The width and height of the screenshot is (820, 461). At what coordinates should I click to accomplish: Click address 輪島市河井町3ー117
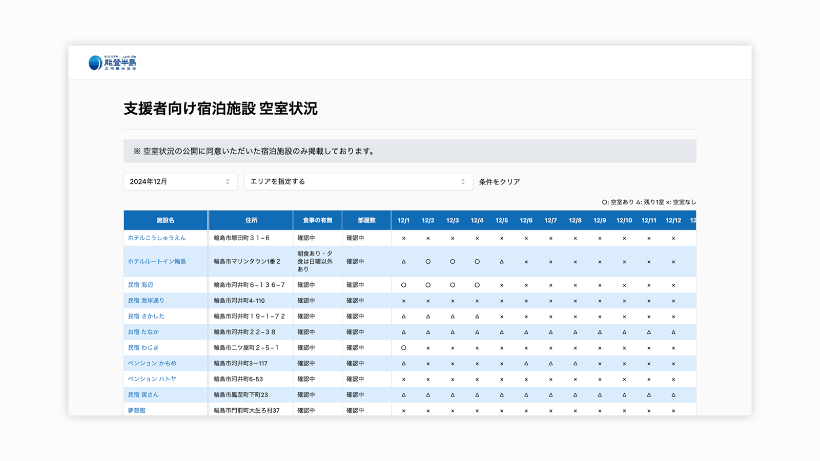(x=240, y=363)
